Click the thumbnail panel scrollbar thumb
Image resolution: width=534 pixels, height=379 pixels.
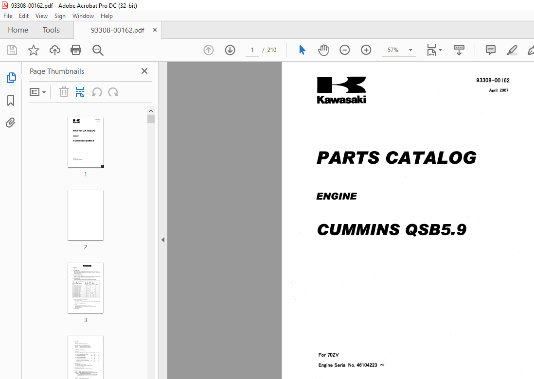coord(151,119)
